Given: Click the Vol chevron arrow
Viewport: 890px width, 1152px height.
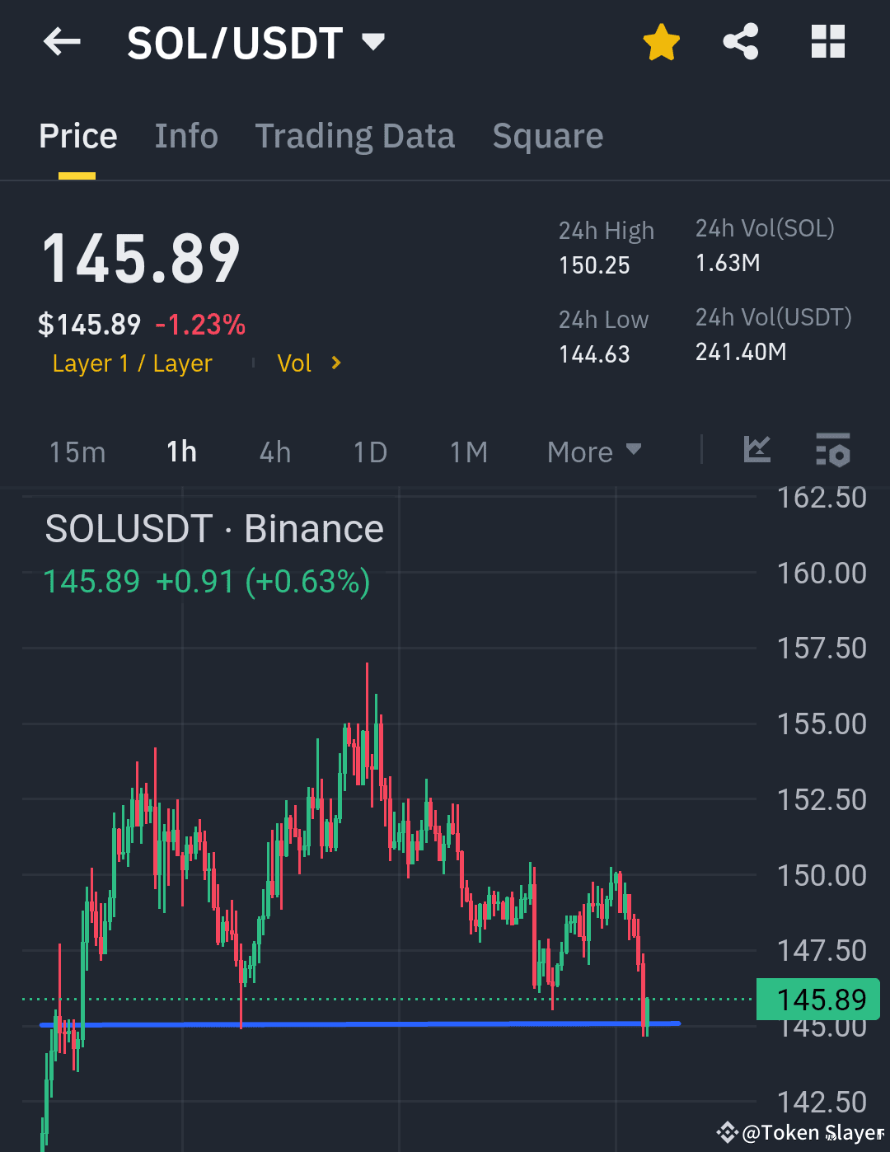Looking at the screenshot, I should click(336, 363).
